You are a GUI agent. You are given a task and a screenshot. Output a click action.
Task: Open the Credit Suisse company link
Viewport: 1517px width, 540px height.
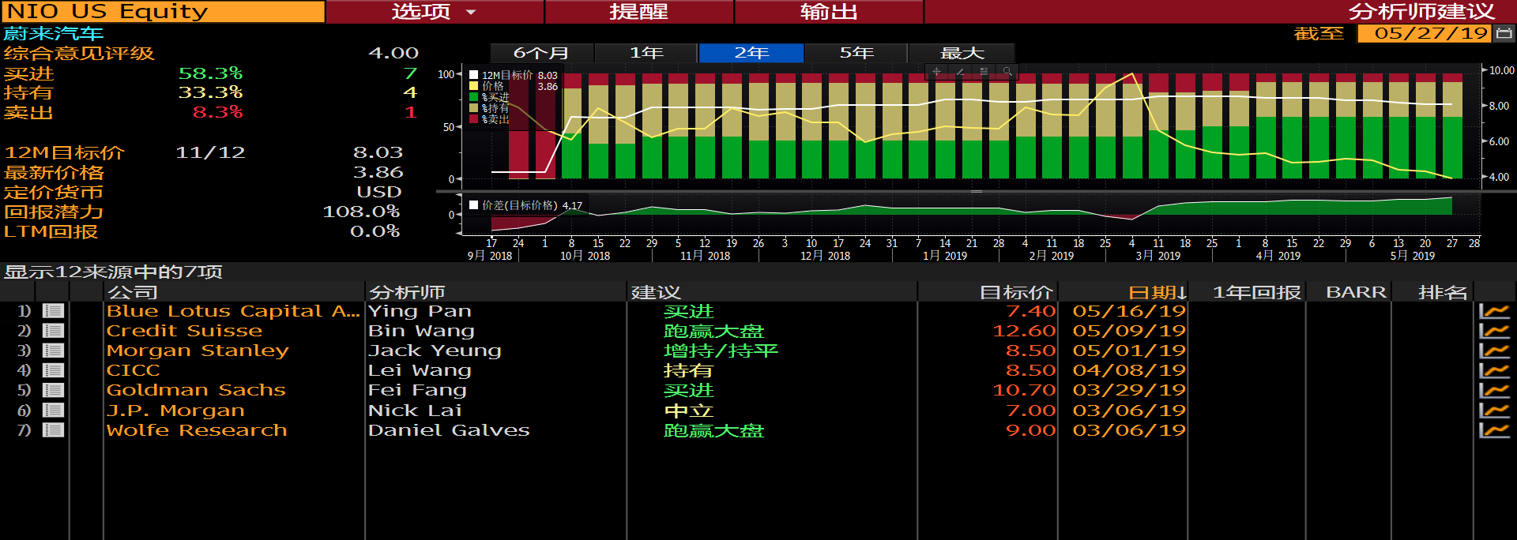tap(184, 331)
